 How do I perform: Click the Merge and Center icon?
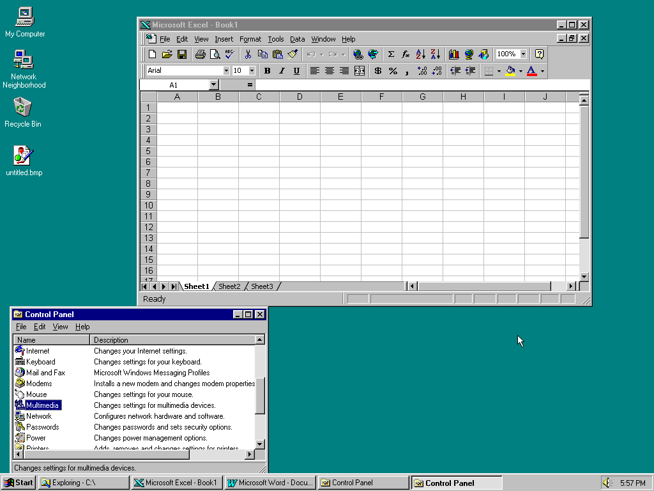pos(359,71)
